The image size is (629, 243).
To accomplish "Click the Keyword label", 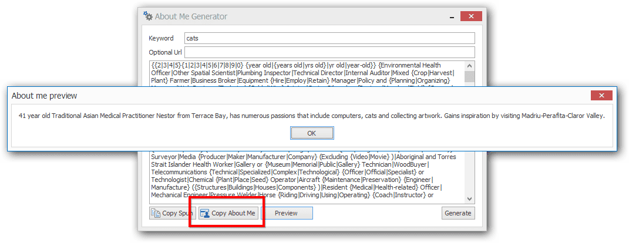I will [x=162, y=39].
